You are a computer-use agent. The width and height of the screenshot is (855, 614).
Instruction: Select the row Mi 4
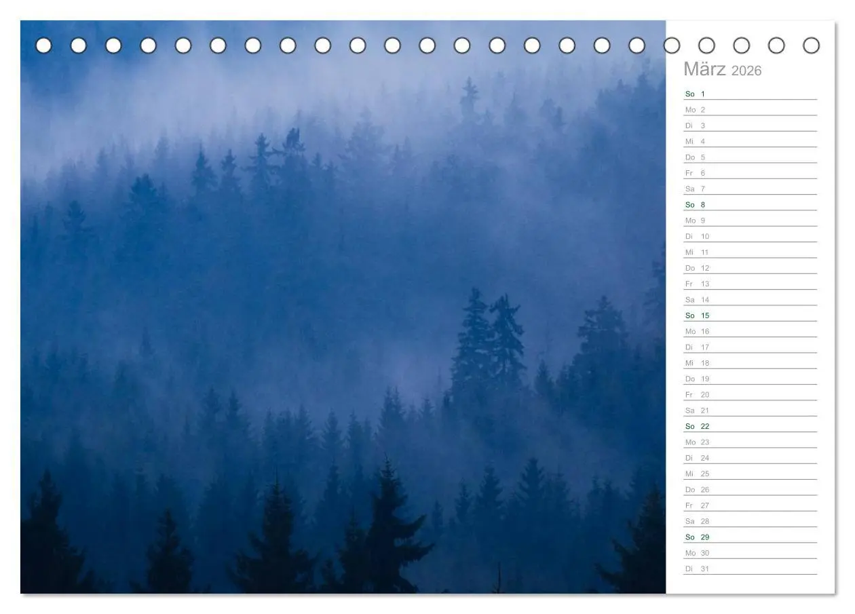coord(750,141)
